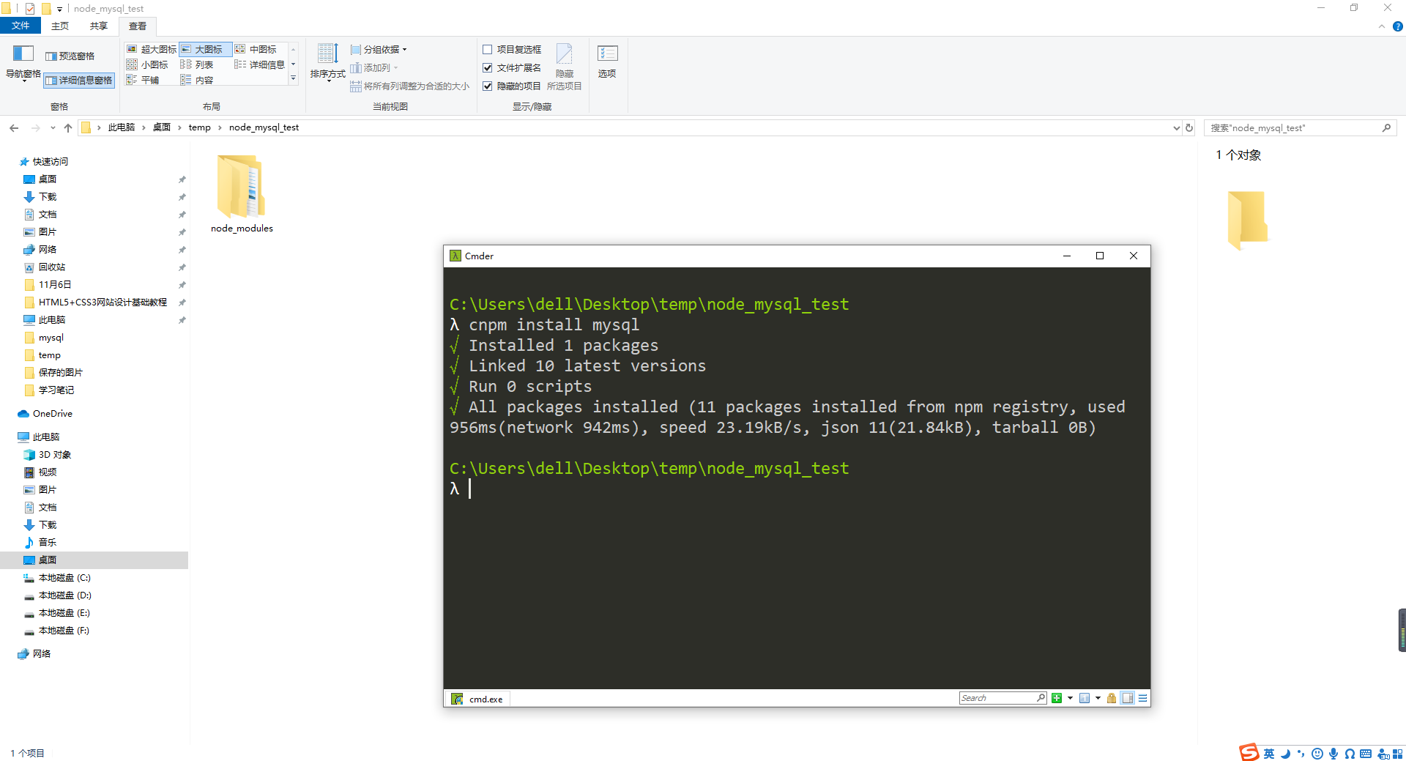Open the Sogou soft keyboard icon
This screenshot has width=1406, height=761.
coord(1365,753)
